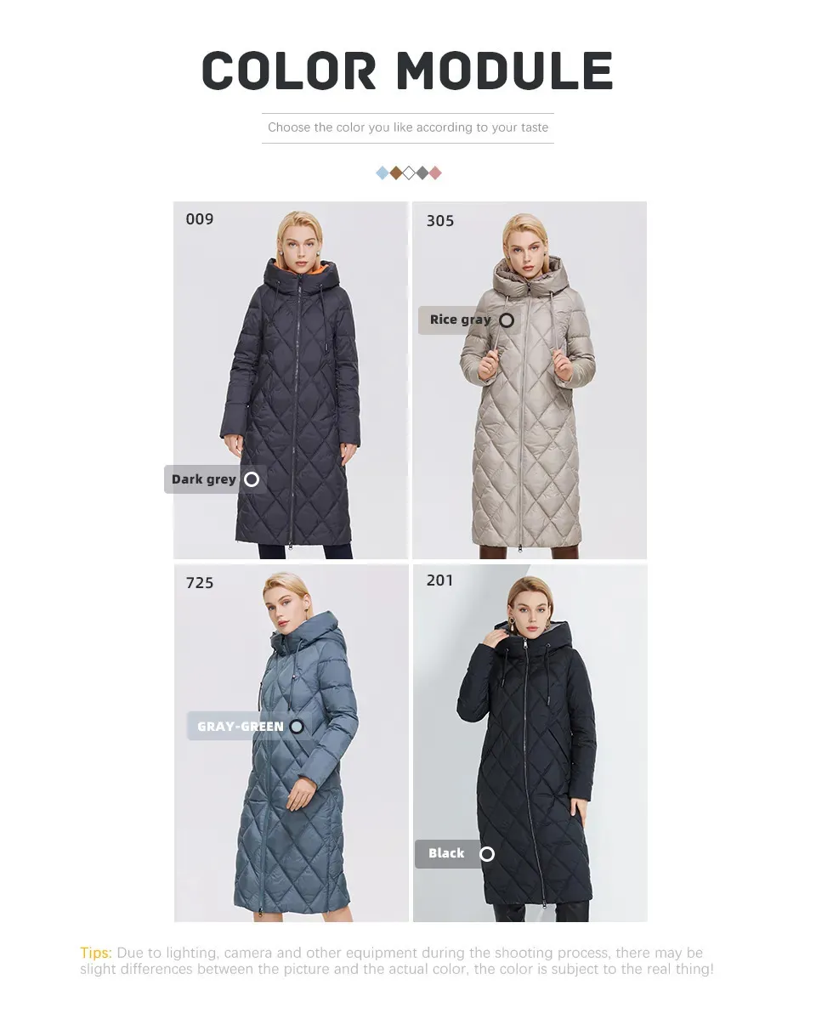Open the 009 dark grey coat photo
Image resolution: width=816 pixels, height=1019 pixels.
click(x=291, y=380)
